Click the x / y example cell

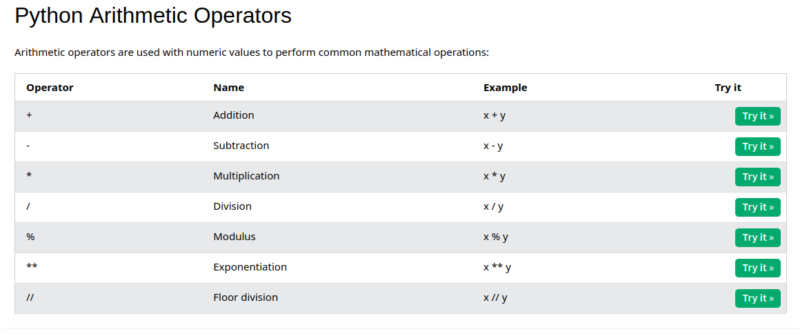point(493,206)
